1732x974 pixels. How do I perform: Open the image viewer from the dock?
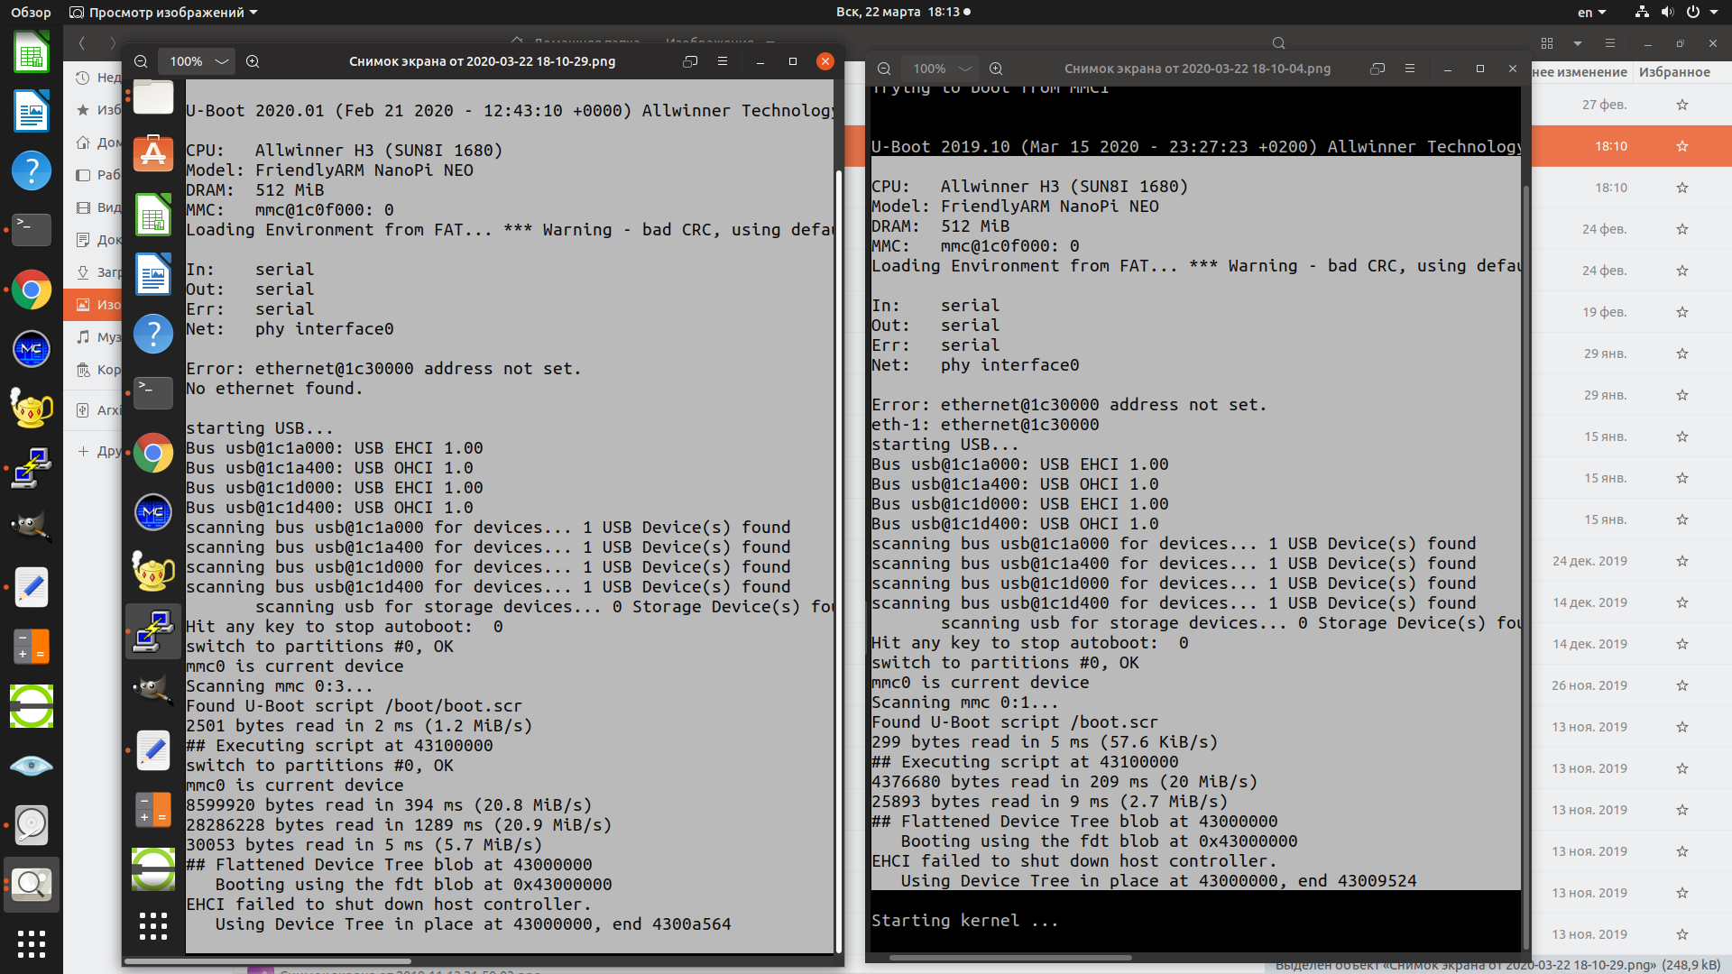tap(32, 885)
